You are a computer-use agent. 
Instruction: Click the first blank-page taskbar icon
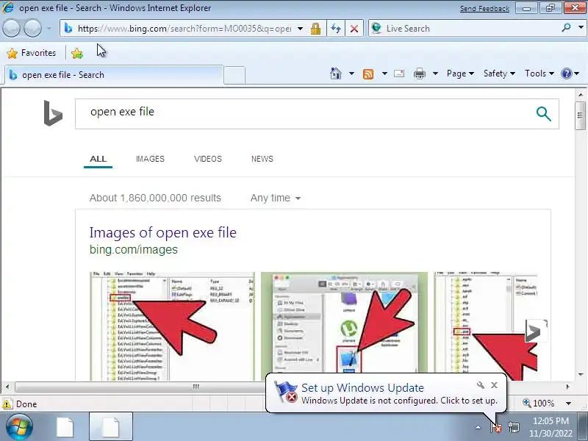[x=65, y=427]
